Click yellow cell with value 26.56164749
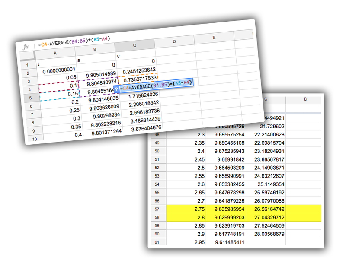Image resolution: width=346 pixels, height=276 pixels. pos(266,209)
